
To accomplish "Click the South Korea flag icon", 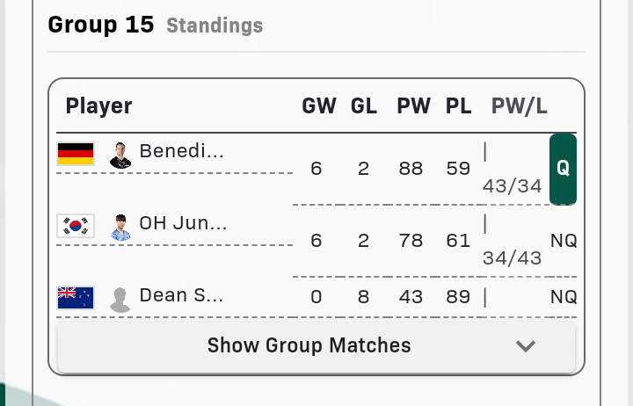I will [76, 226].
